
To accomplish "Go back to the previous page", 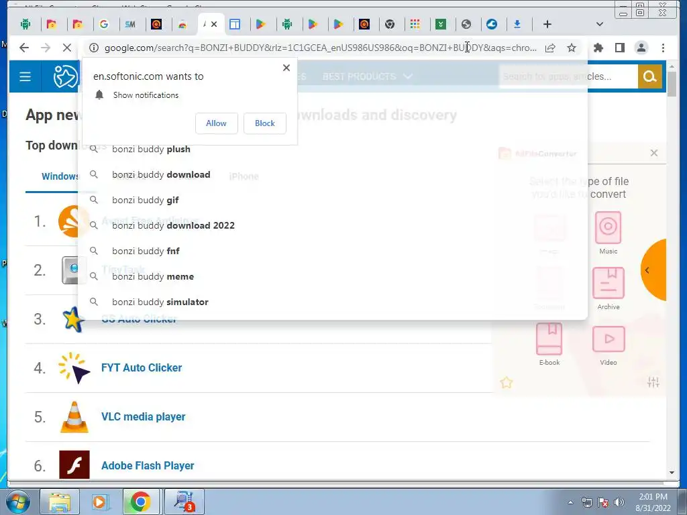I will [24, 48].
